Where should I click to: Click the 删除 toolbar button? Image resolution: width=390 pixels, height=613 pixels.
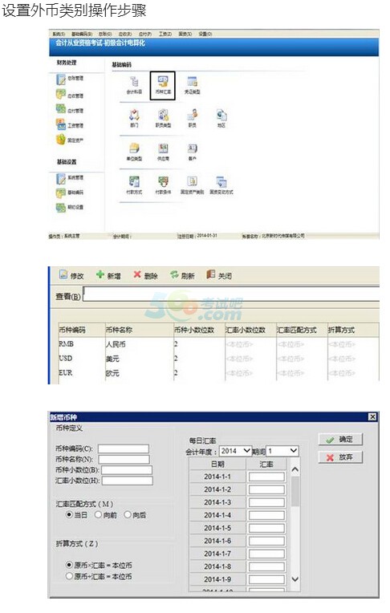[x=145, y=275]
